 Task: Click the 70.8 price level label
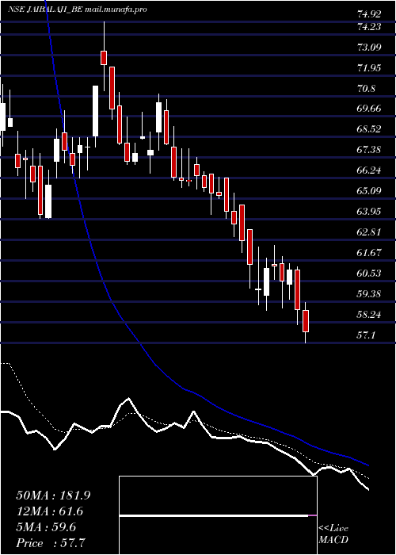(x=366, y=88)
